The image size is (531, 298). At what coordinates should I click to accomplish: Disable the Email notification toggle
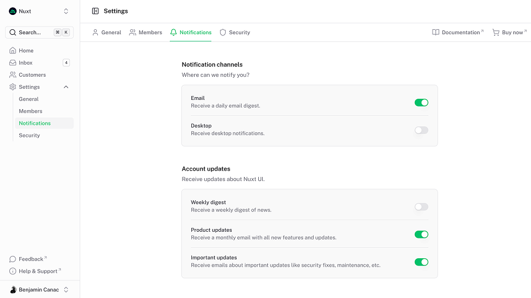[x=421, y=103]
